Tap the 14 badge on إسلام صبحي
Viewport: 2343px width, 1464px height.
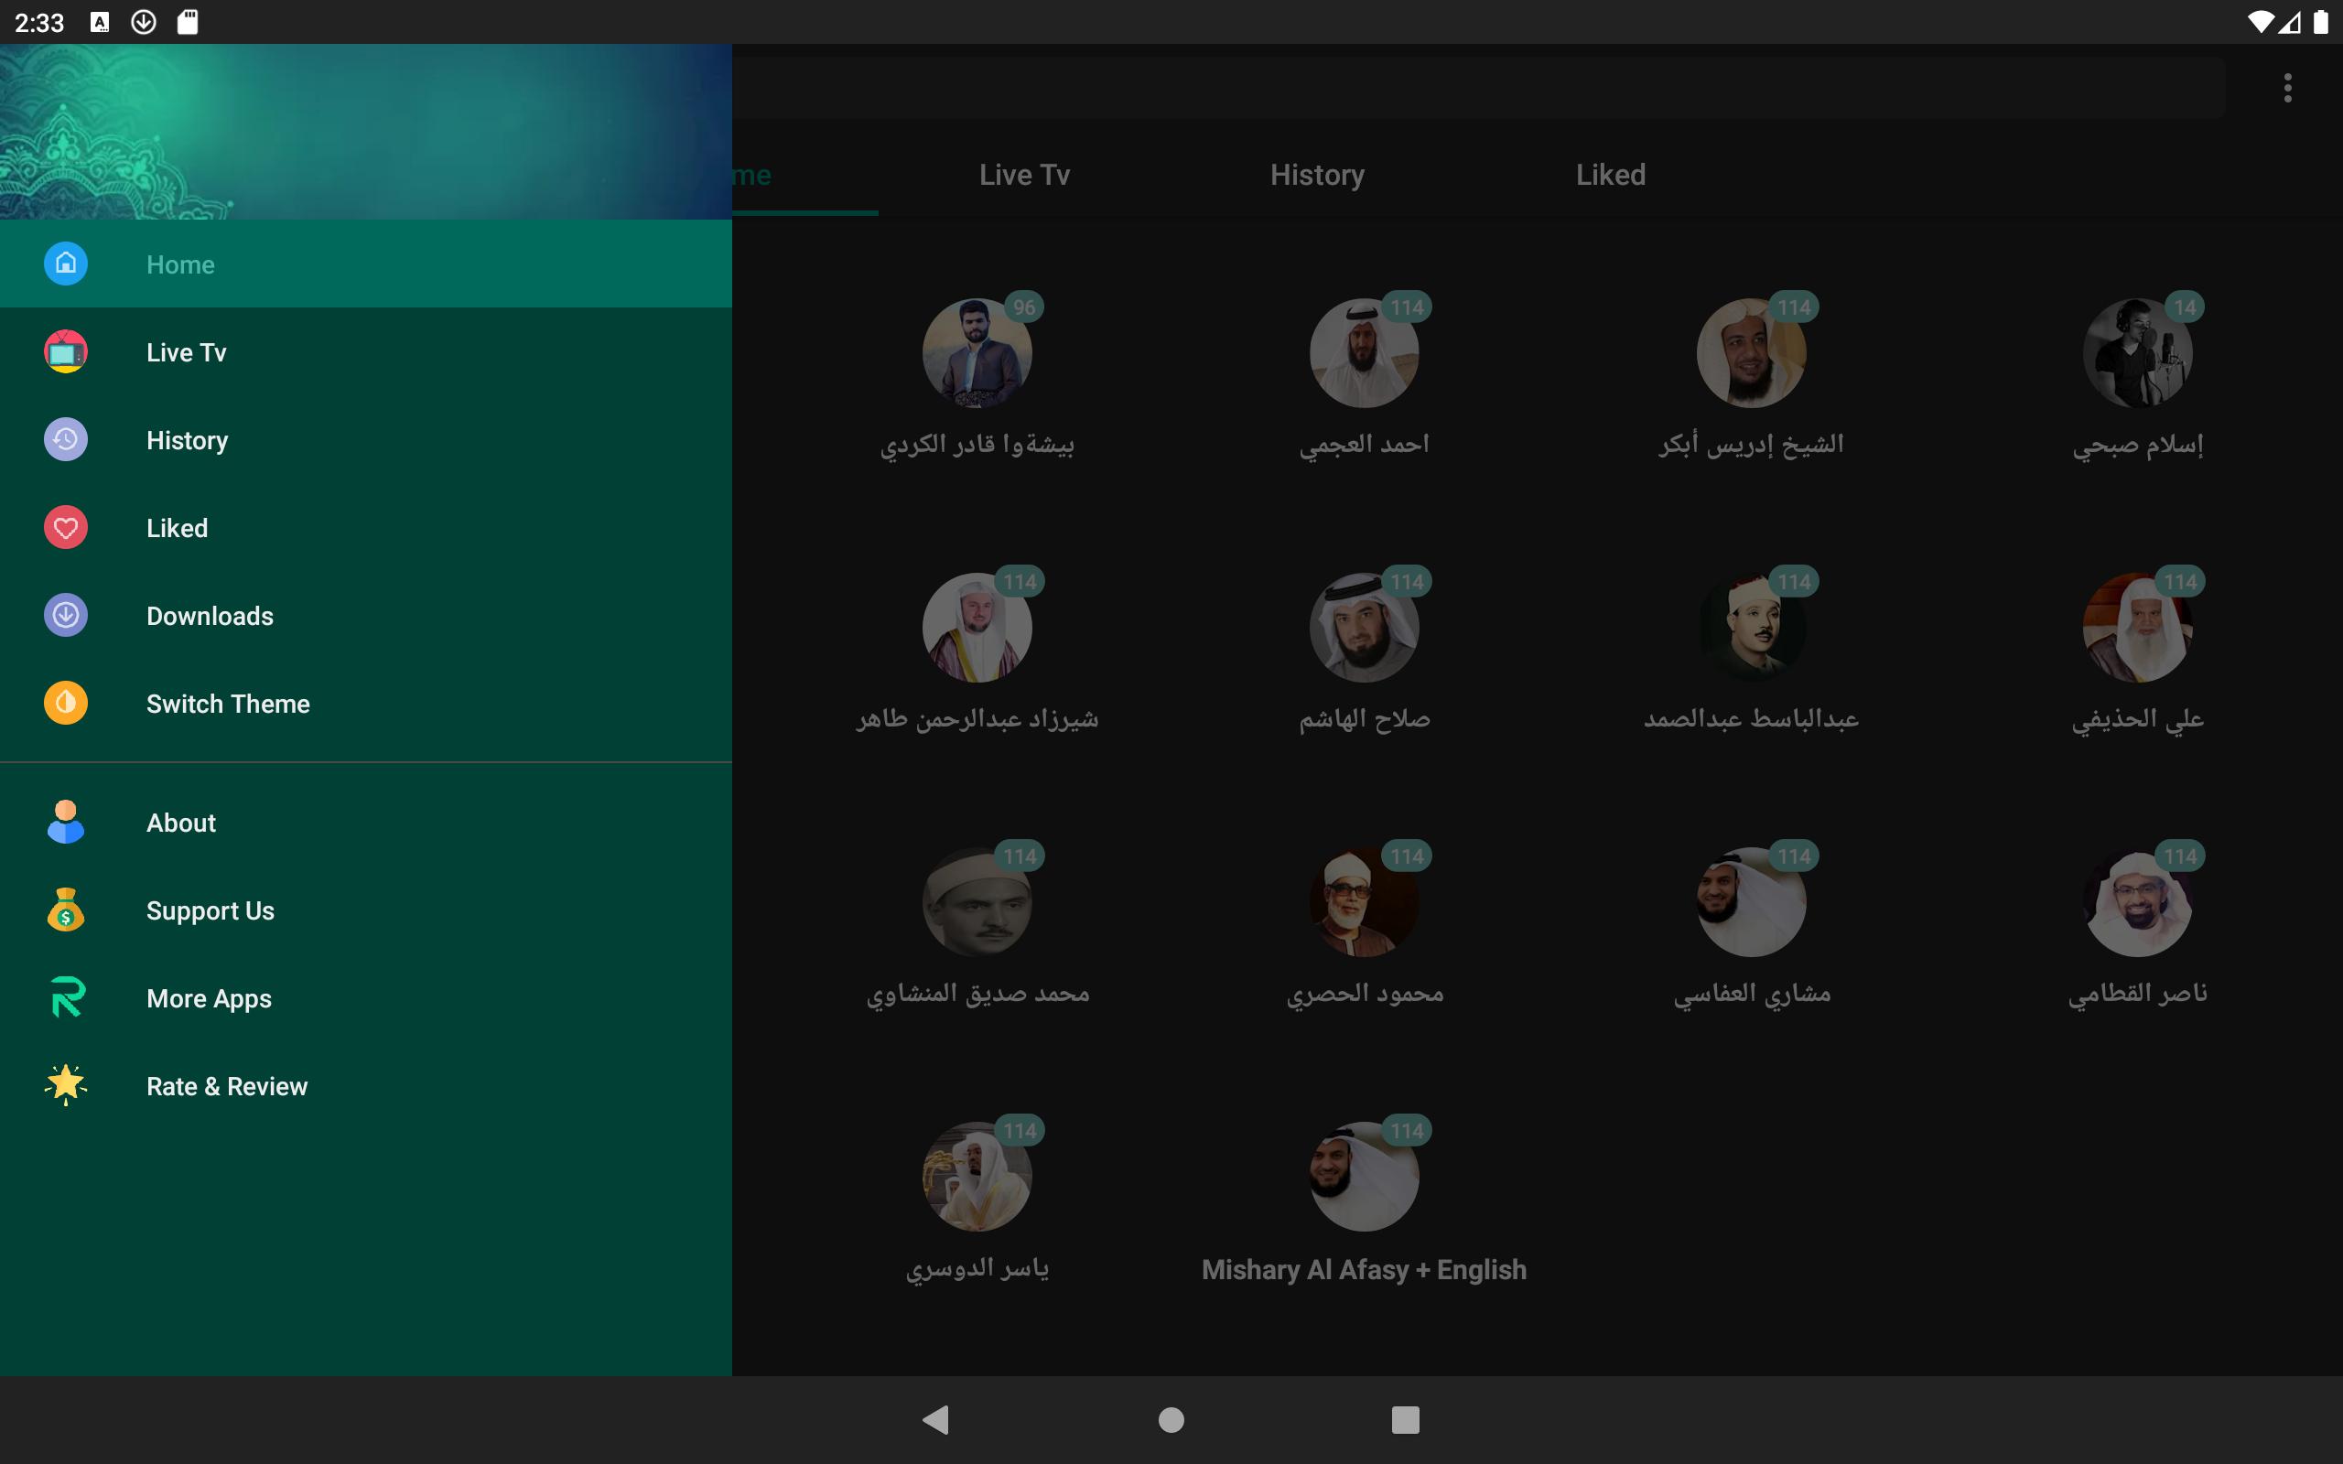point(2185,307)
